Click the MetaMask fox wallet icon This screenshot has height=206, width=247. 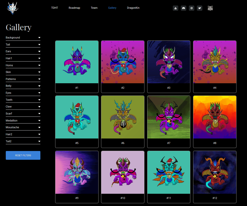point(210,8)
